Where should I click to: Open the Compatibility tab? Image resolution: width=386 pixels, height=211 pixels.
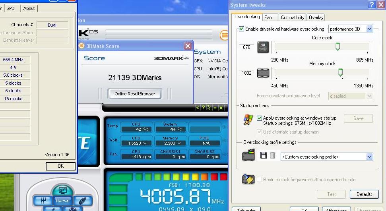pyautogui.click(x=293, y=17)
